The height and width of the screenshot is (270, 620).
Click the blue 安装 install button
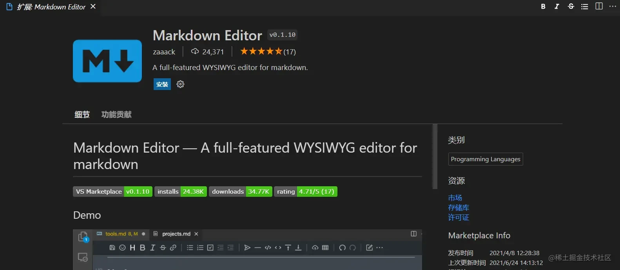162,84
